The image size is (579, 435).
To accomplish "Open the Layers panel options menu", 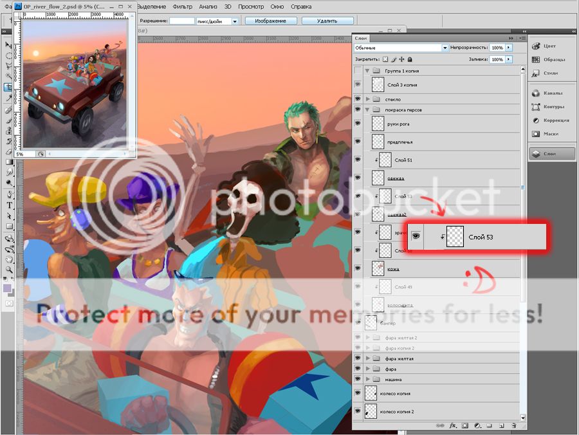I will coord(522,38).
